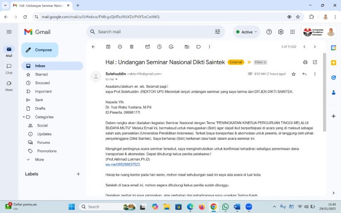
Task: Star the message from Solehuddin
Action: point(293,74)
